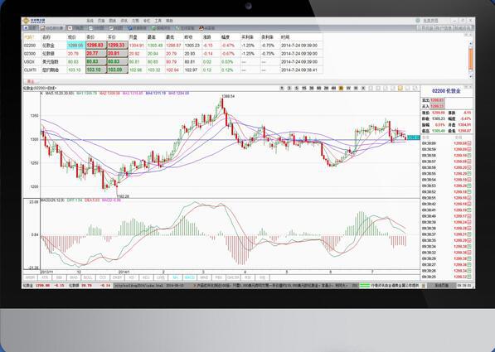Click the blue globe icon in toolbar

pos(130,28)
